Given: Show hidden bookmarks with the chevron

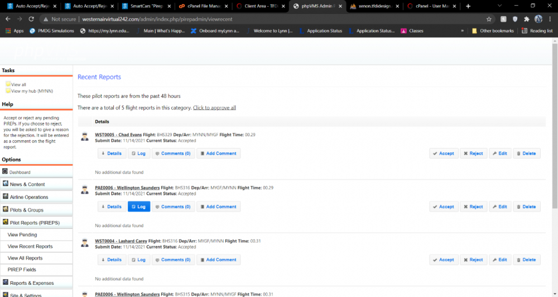Looking at the screenshot, I should point(462,31).
